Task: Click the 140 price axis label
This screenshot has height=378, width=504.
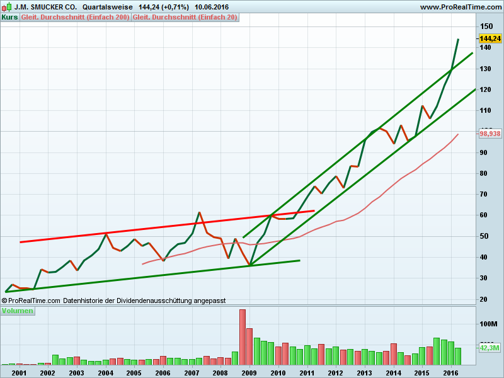Action: pos(485,48)
